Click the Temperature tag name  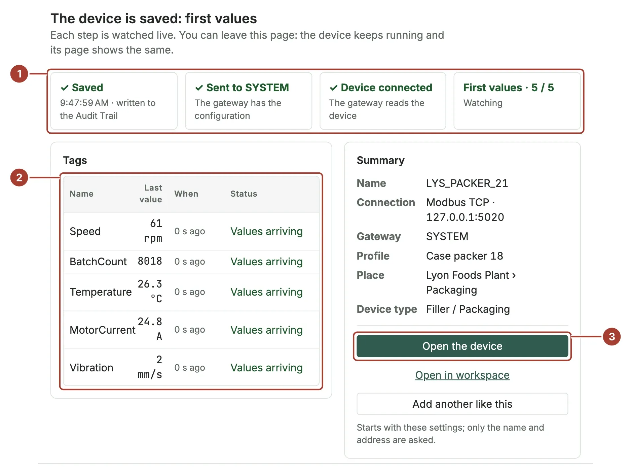tap(101, 292)
